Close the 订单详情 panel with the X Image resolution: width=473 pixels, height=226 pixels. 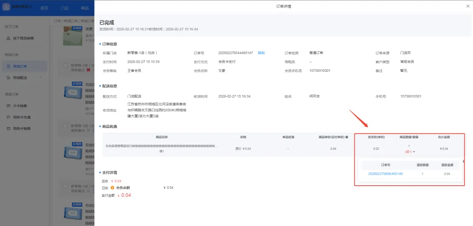[x=468, y=6]
